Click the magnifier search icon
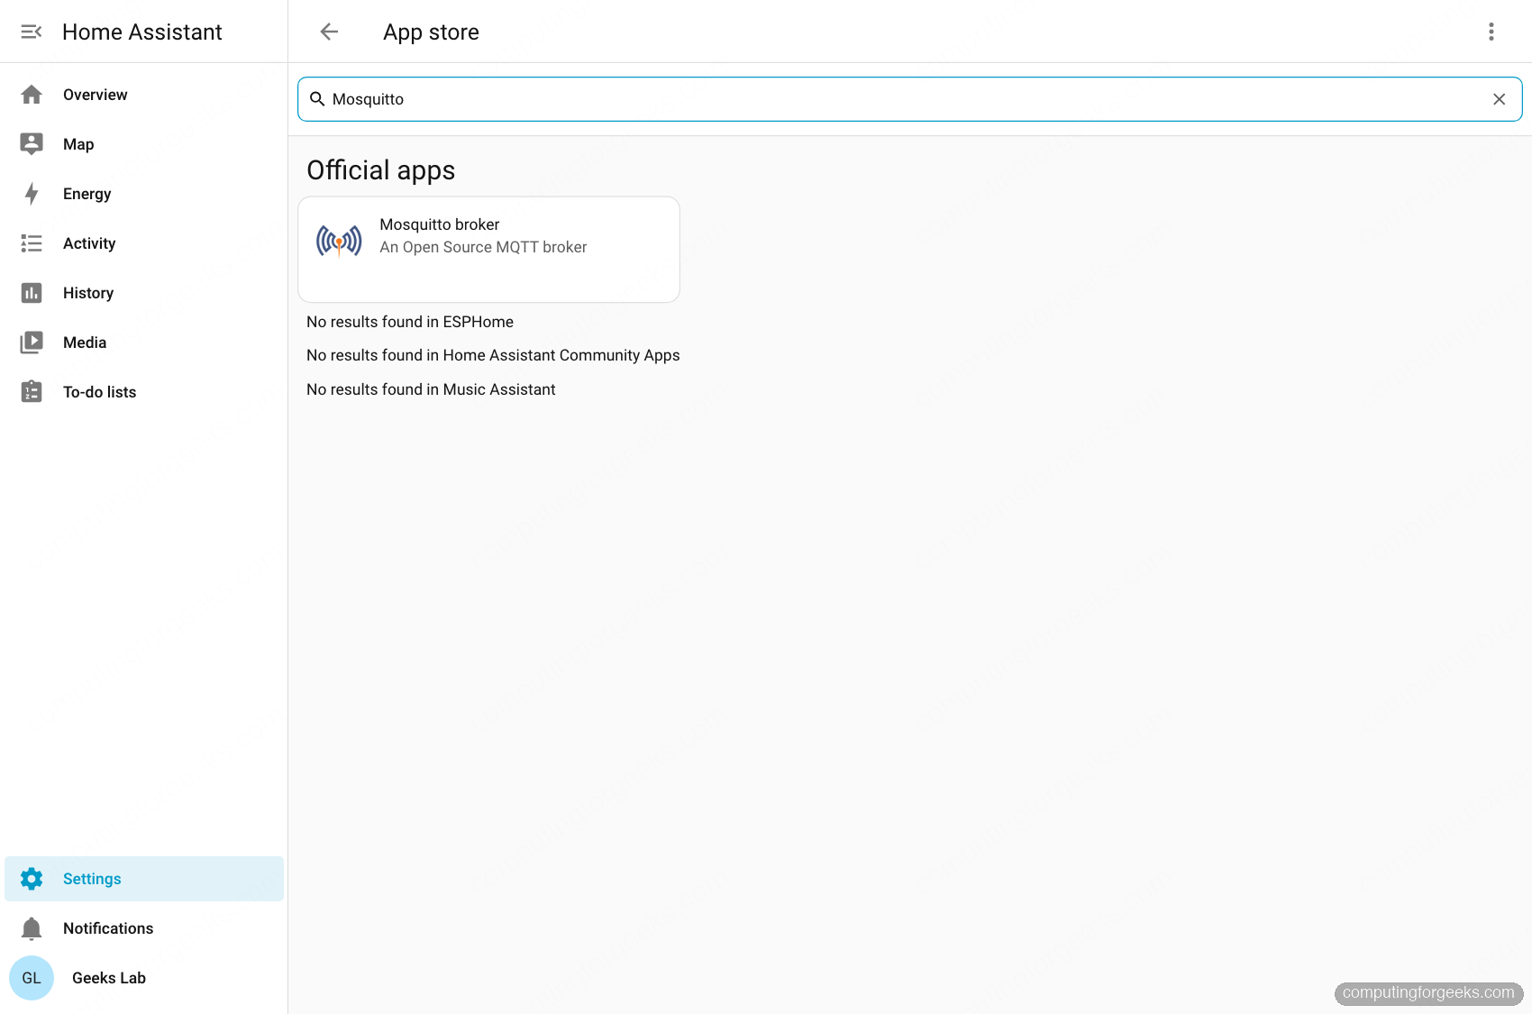1532x1014 pixels. click(317, 99)
